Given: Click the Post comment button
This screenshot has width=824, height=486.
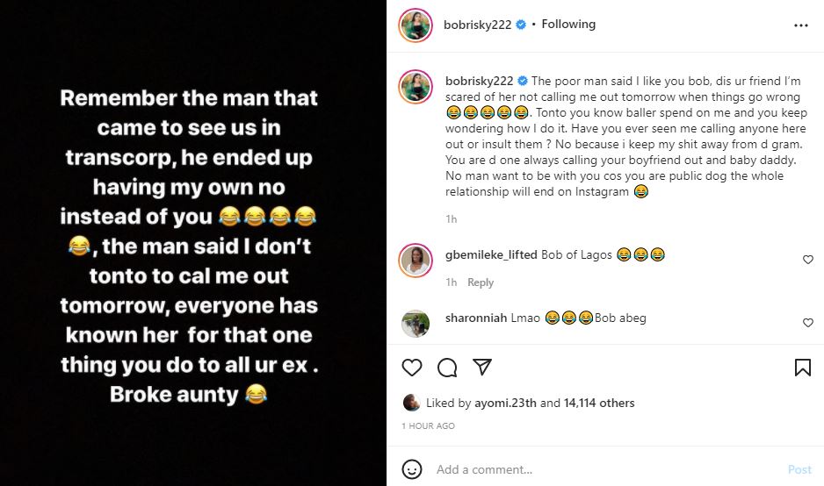Looking at the screenshot, I should click(x=799, y=469).
